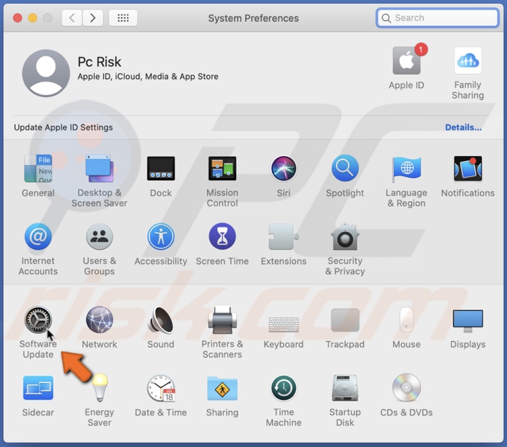The height and width of the screenshot is (447, 507).
Task: Open Notifications preferences
Action: [468, 169]
